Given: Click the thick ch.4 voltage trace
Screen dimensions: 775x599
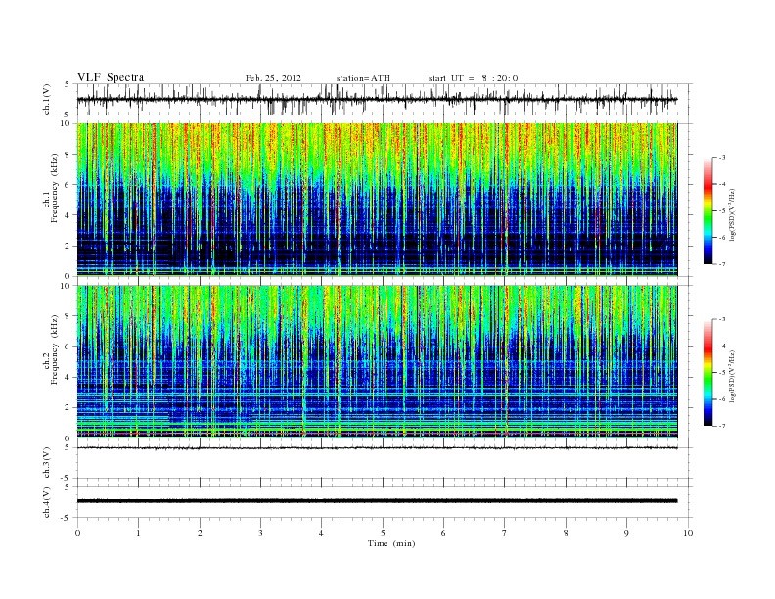Looking at the screenshot, I should click(x=377, y=501).
